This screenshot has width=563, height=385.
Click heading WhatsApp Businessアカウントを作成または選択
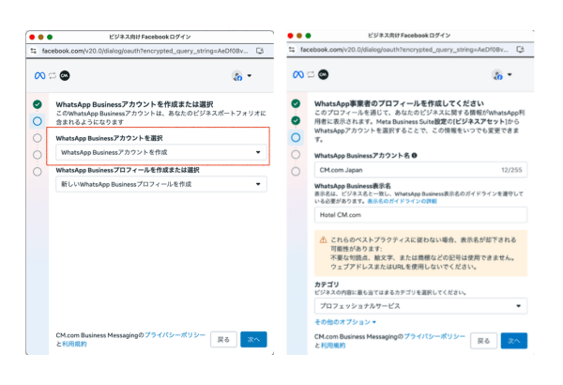(134, 104)
